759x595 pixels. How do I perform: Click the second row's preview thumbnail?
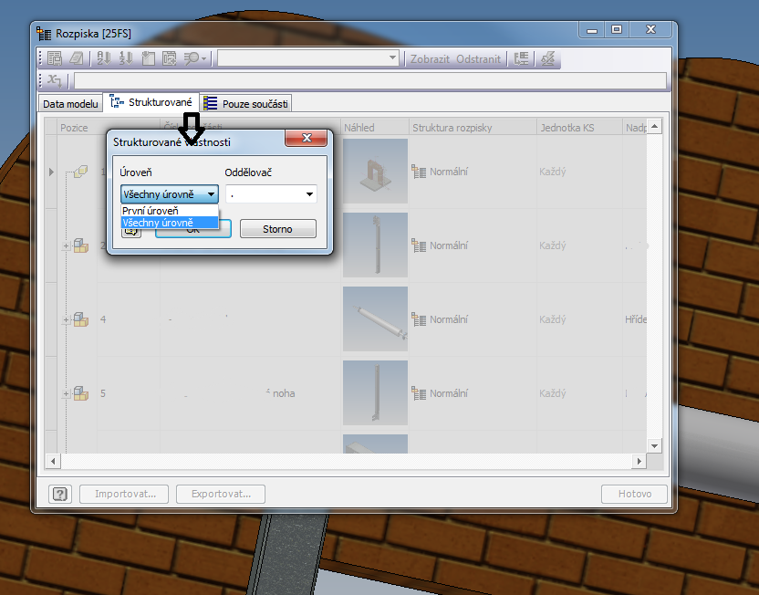[x=375, y=245]
